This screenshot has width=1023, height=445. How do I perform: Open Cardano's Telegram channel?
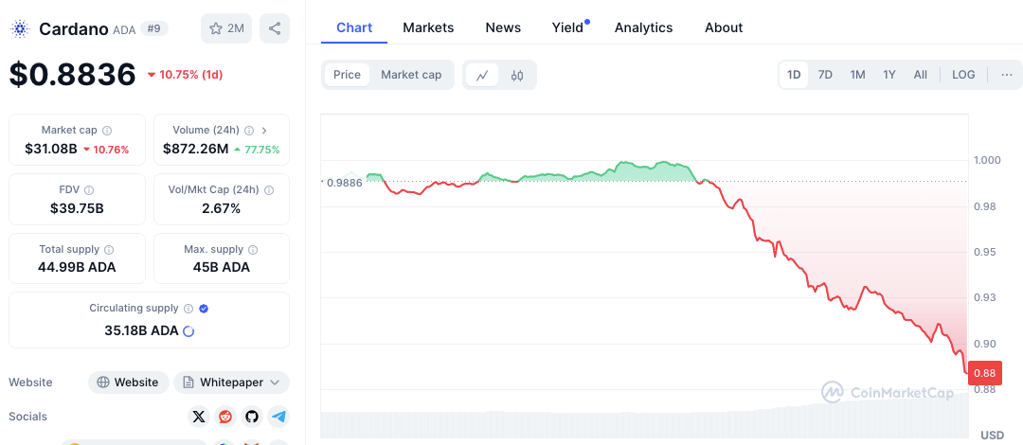[x=278, y=416]
